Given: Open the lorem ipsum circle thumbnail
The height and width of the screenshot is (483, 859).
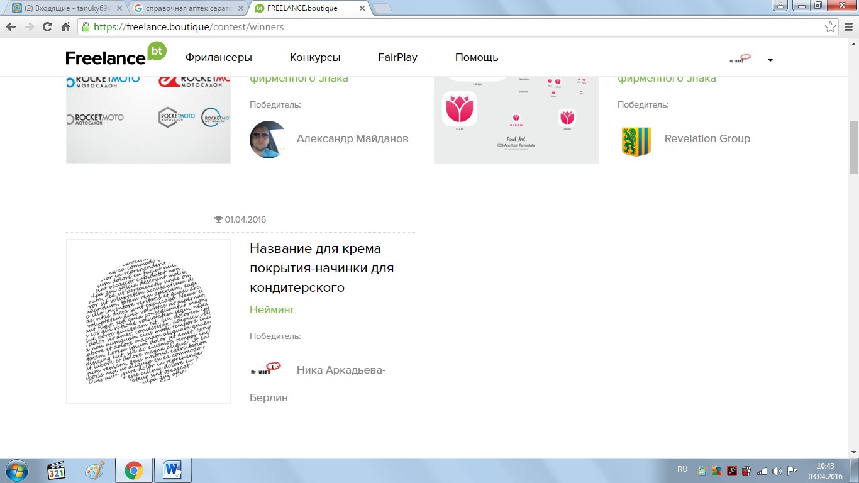Looking at the screenshot, I should click(x=148, y=321).
